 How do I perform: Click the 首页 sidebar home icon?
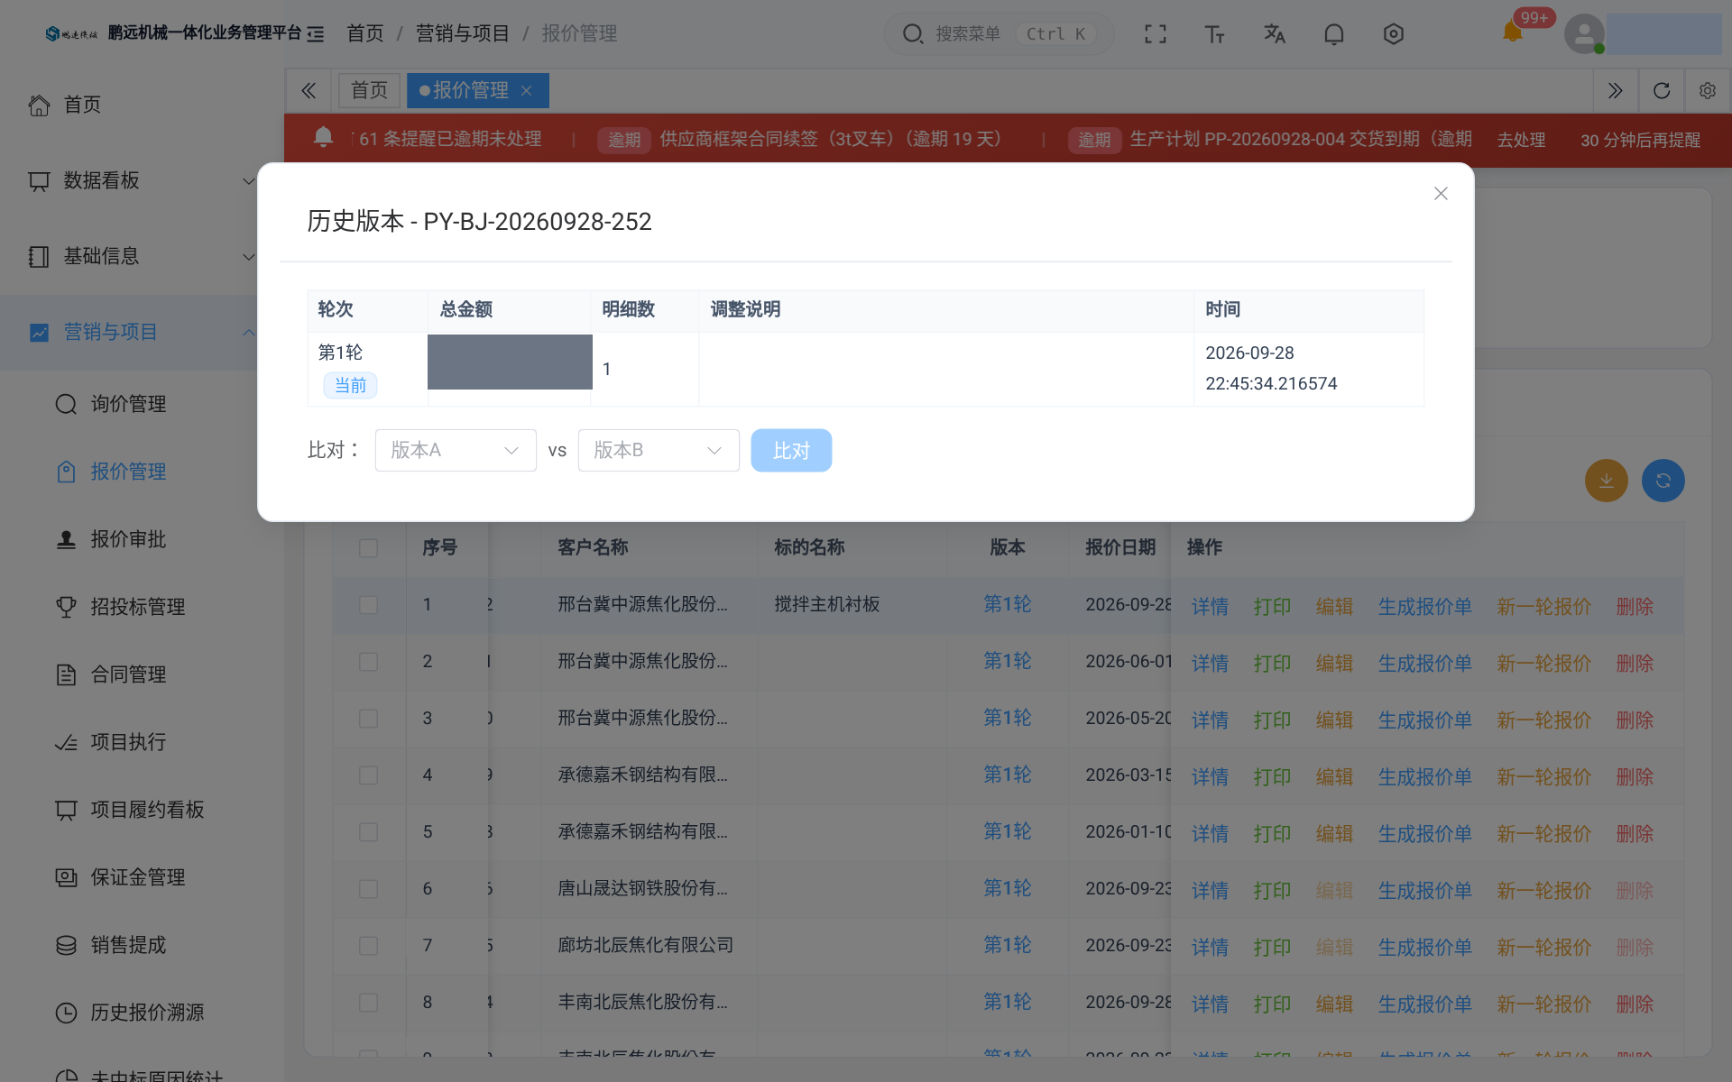point(39,105)
